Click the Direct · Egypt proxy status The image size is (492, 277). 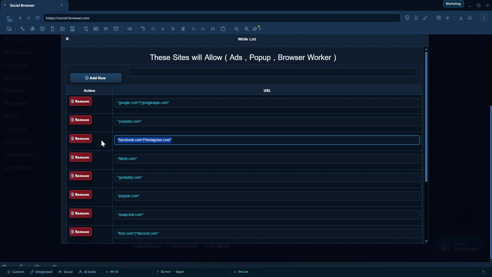click(192, 272)
